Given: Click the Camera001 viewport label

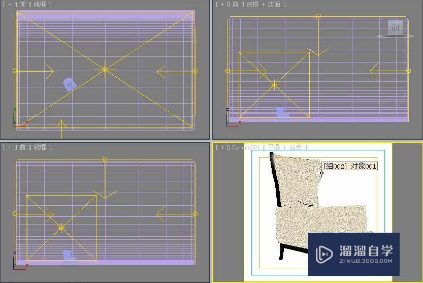Looking at the screenshot, I should 245,147.
